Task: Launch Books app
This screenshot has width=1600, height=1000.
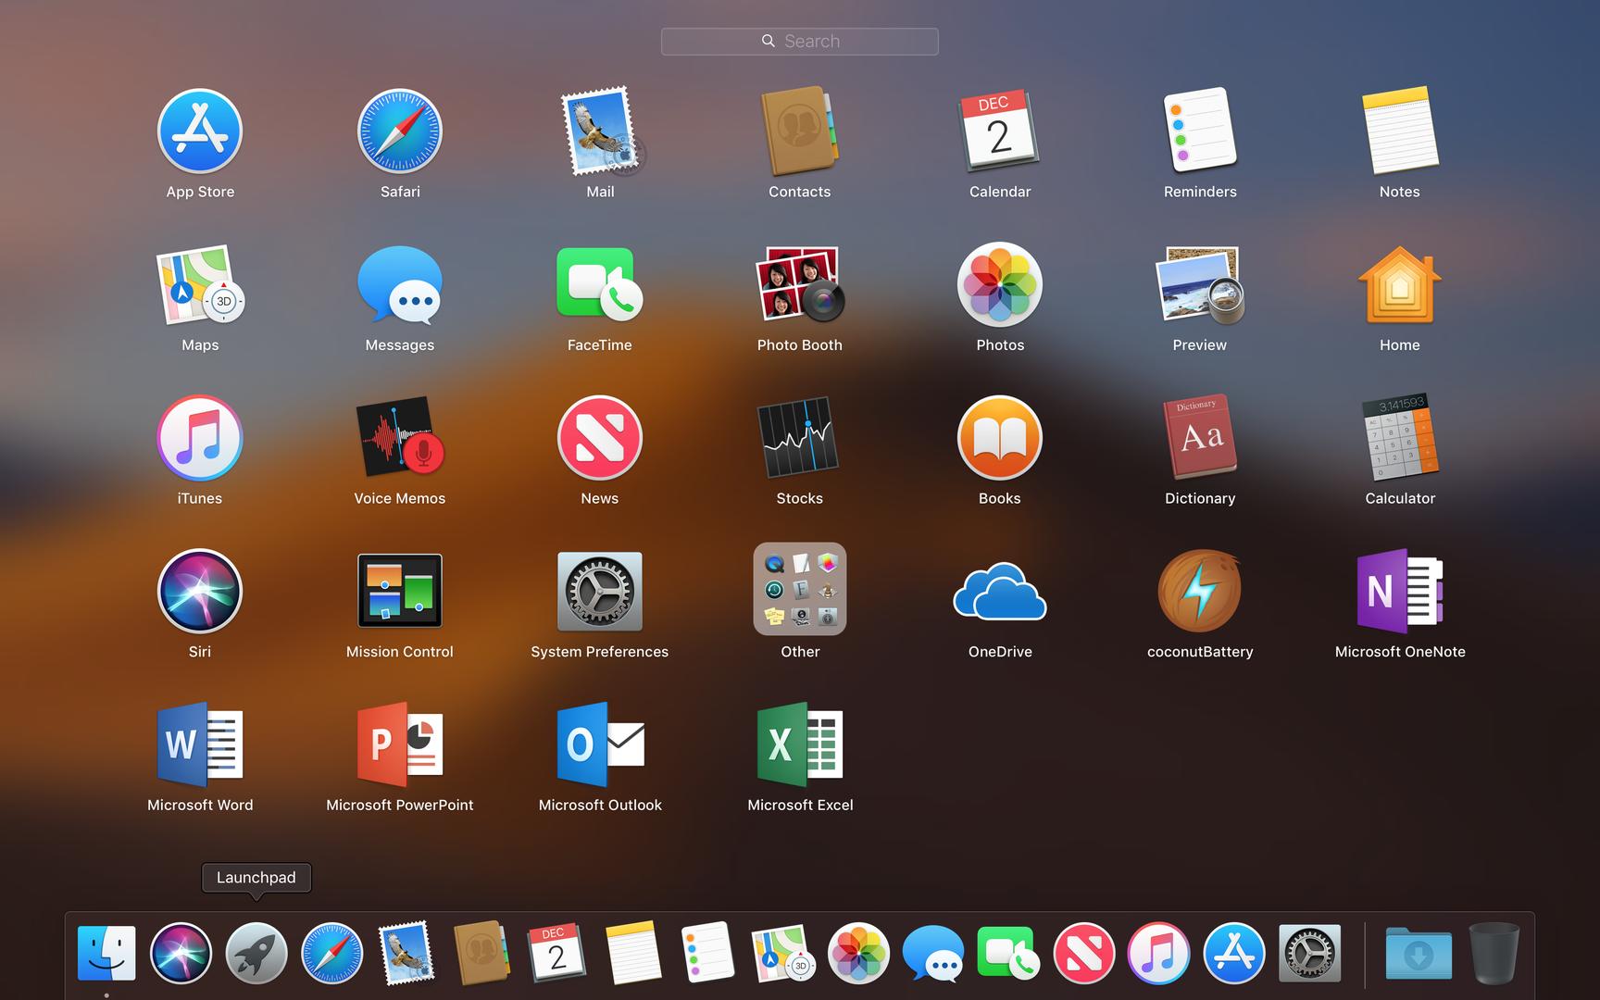Action: point(1000,438)
